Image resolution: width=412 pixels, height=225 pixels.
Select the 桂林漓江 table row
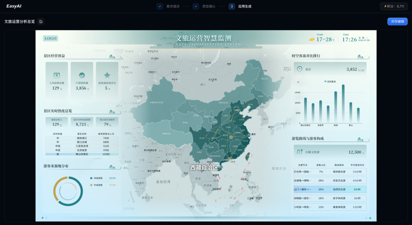click(82, 138)
